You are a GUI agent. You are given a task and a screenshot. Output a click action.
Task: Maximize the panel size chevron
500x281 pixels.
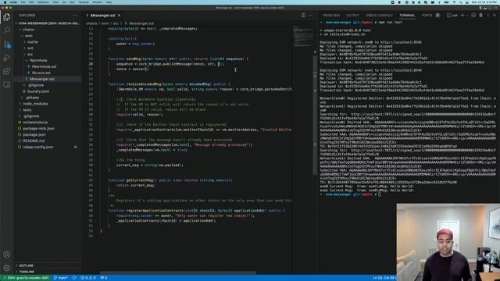(488, 16)
